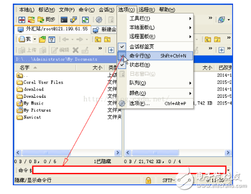This screenshot has height=194, width=251.
Task: Expand the 队列(Q) submenu
Action: 156,83
